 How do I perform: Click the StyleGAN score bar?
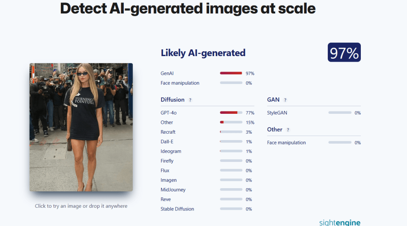[x=340, y=113]
